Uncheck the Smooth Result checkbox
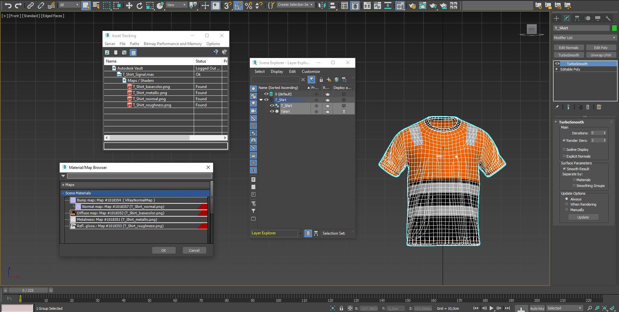Viewport: 619px width, 312px height. click(x=565, y=169)
